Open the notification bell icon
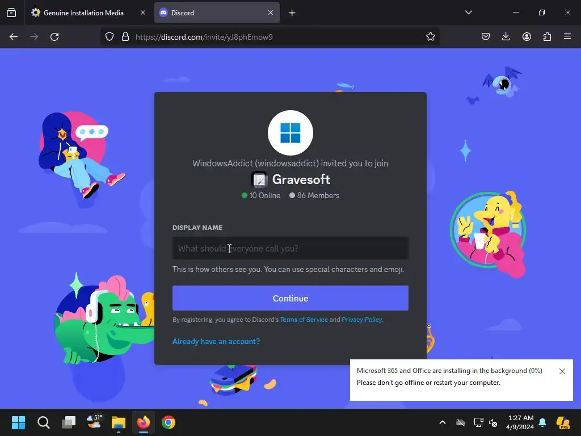This screenshot has height=436, width=581. pos(542,422)
